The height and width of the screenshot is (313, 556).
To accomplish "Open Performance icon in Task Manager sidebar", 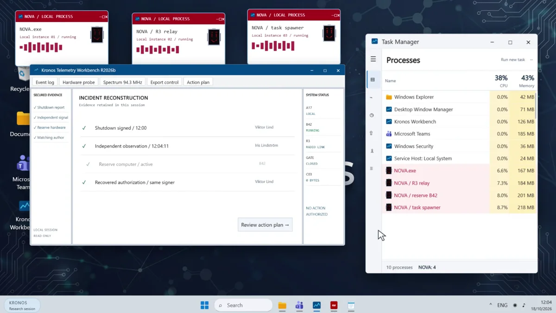I will (372, 98).
